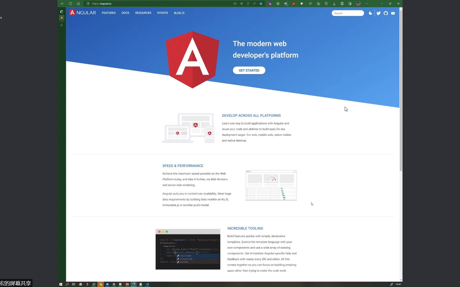
Task: Open the Adobe Acrobat PDF extension icon
Action: [294, 3]
